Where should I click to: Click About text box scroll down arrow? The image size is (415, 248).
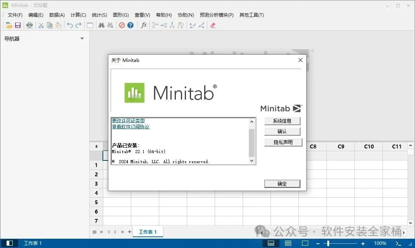[252, 160]
